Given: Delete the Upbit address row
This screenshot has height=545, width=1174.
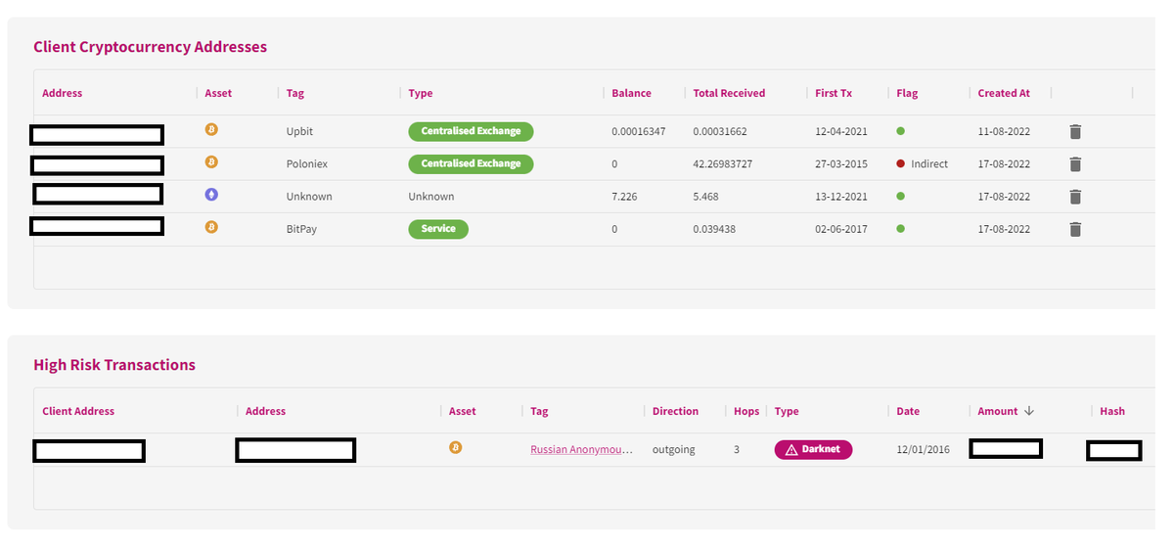Looking at the screenshot, I should [x=1075, y=131].
